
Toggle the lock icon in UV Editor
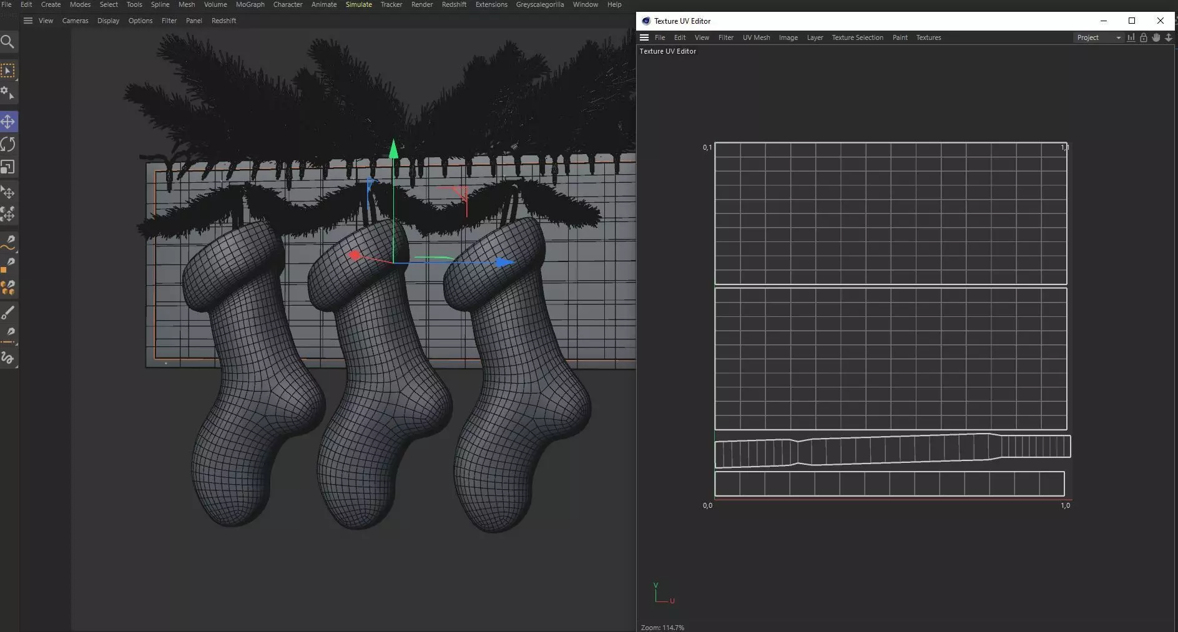click(x=1143, y=37)
